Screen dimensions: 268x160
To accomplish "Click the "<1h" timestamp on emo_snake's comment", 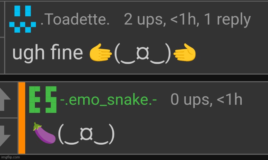I will pos(229,100).
